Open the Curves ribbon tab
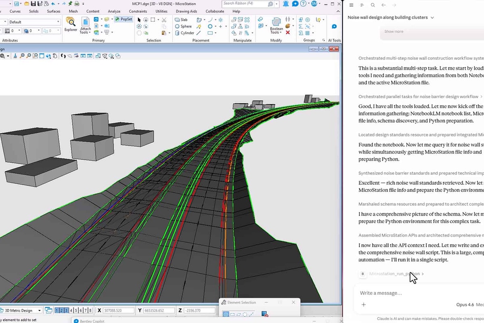484x323 pixels. pyautogui.click(x=15, y=11)
